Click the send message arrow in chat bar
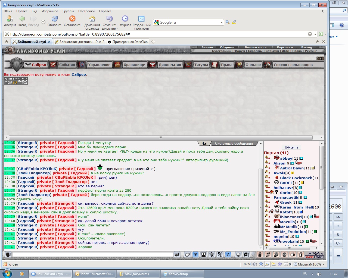The width and height of the screenshot is (348, 278). [x=177, y=254]
